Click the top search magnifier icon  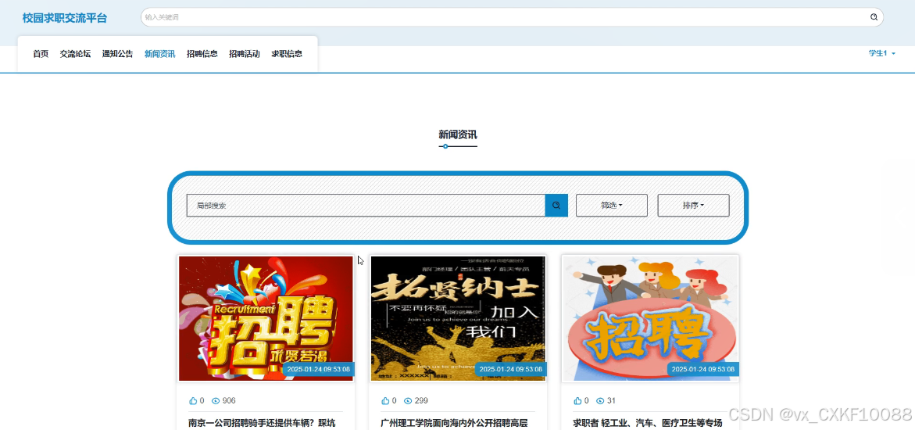874,17
